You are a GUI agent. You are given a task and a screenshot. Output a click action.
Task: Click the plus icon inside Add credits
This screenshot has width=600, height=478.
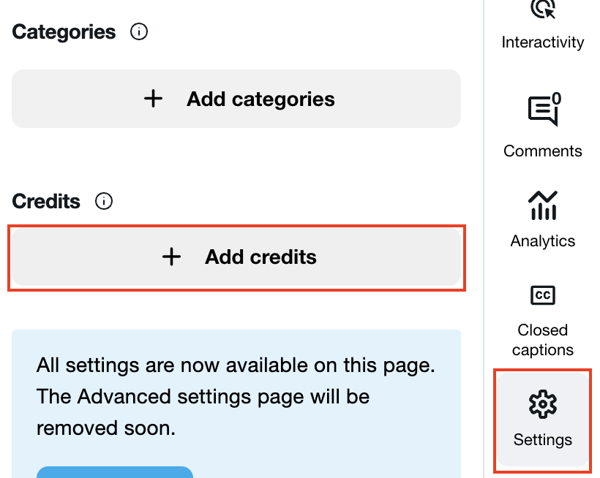171,257
